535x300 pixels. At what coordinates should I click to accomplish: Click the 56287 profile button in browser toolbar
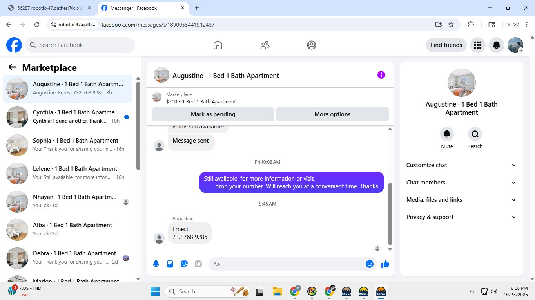click(x=513, y=25)
